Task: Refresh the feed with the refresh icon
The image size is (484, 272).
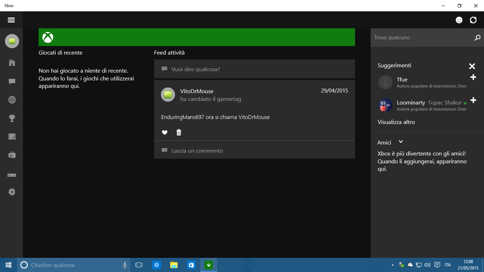Action: tap(473, 20)
